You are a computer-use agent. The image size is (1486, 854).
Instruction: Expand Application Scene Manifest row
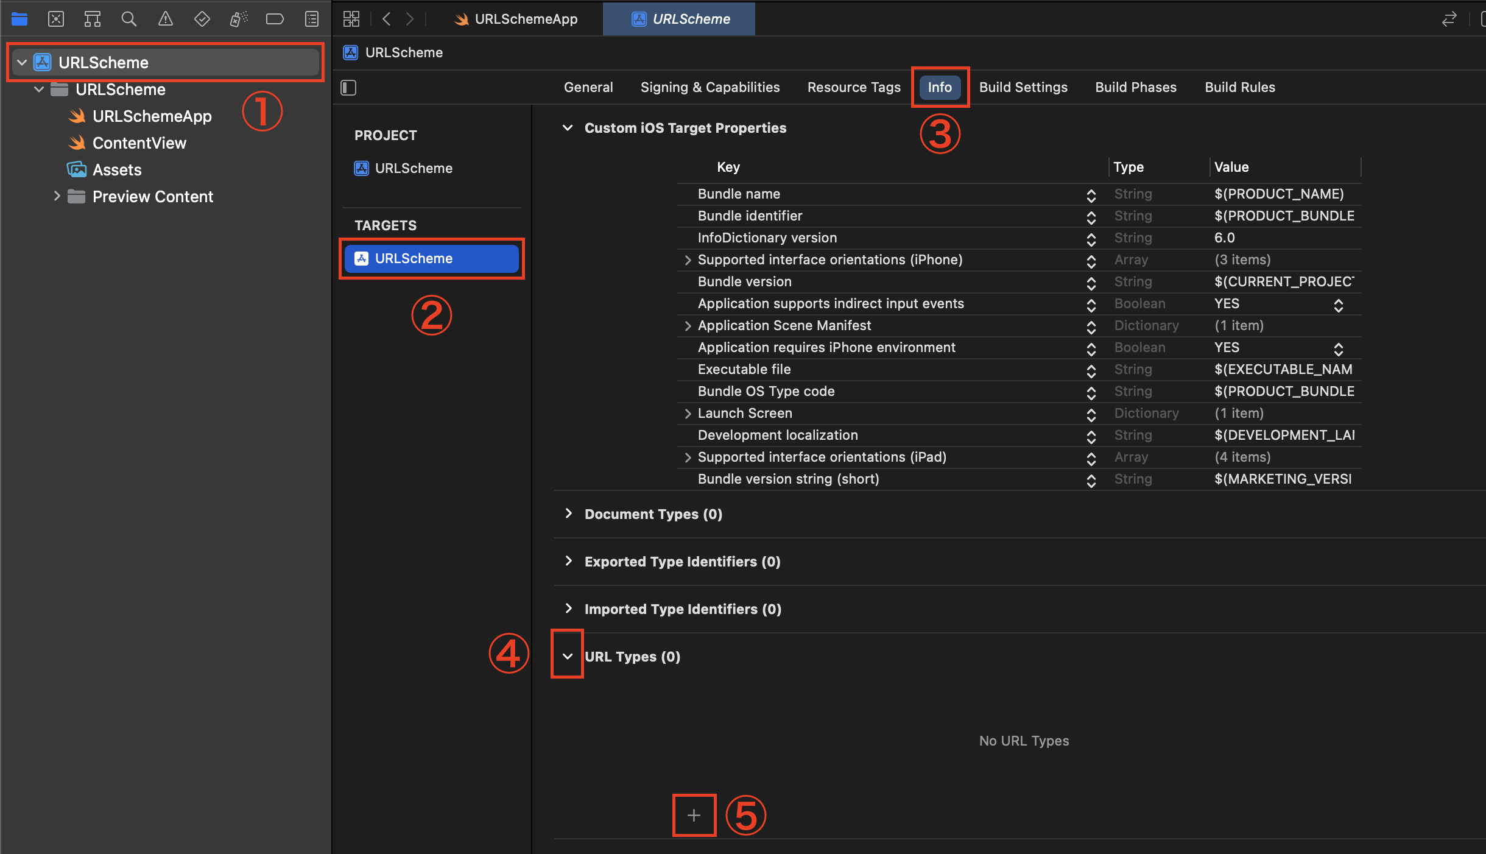[x=688, y=326]
